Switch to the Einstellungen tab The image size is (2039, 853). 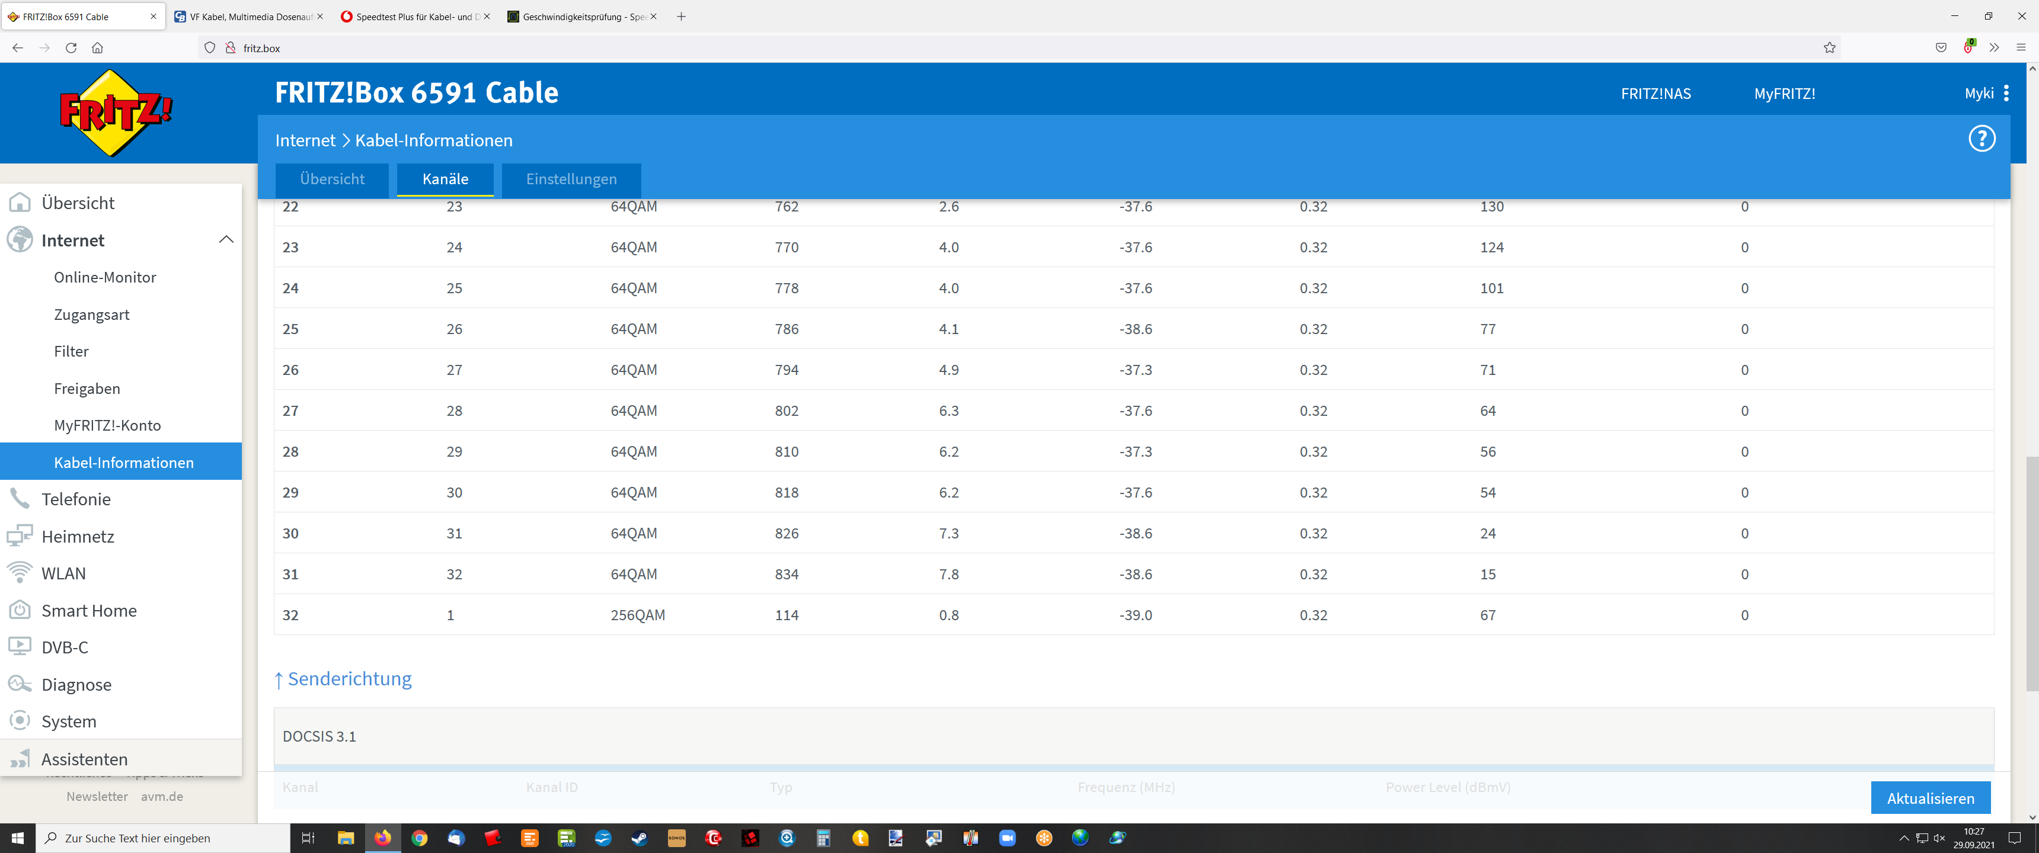pos(571,179)
